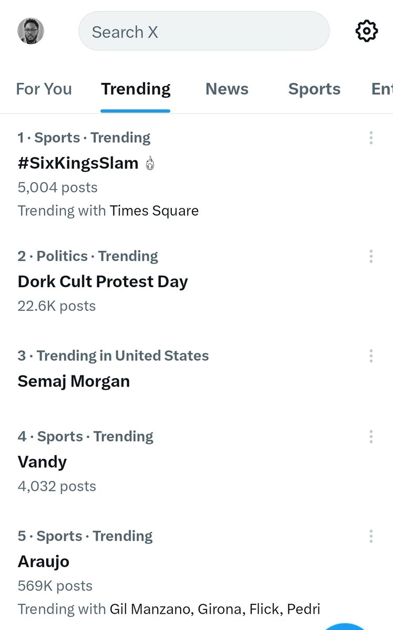Open the settings gear icon
The height and width of the screenshot is (630, 393).
[366, 31]
